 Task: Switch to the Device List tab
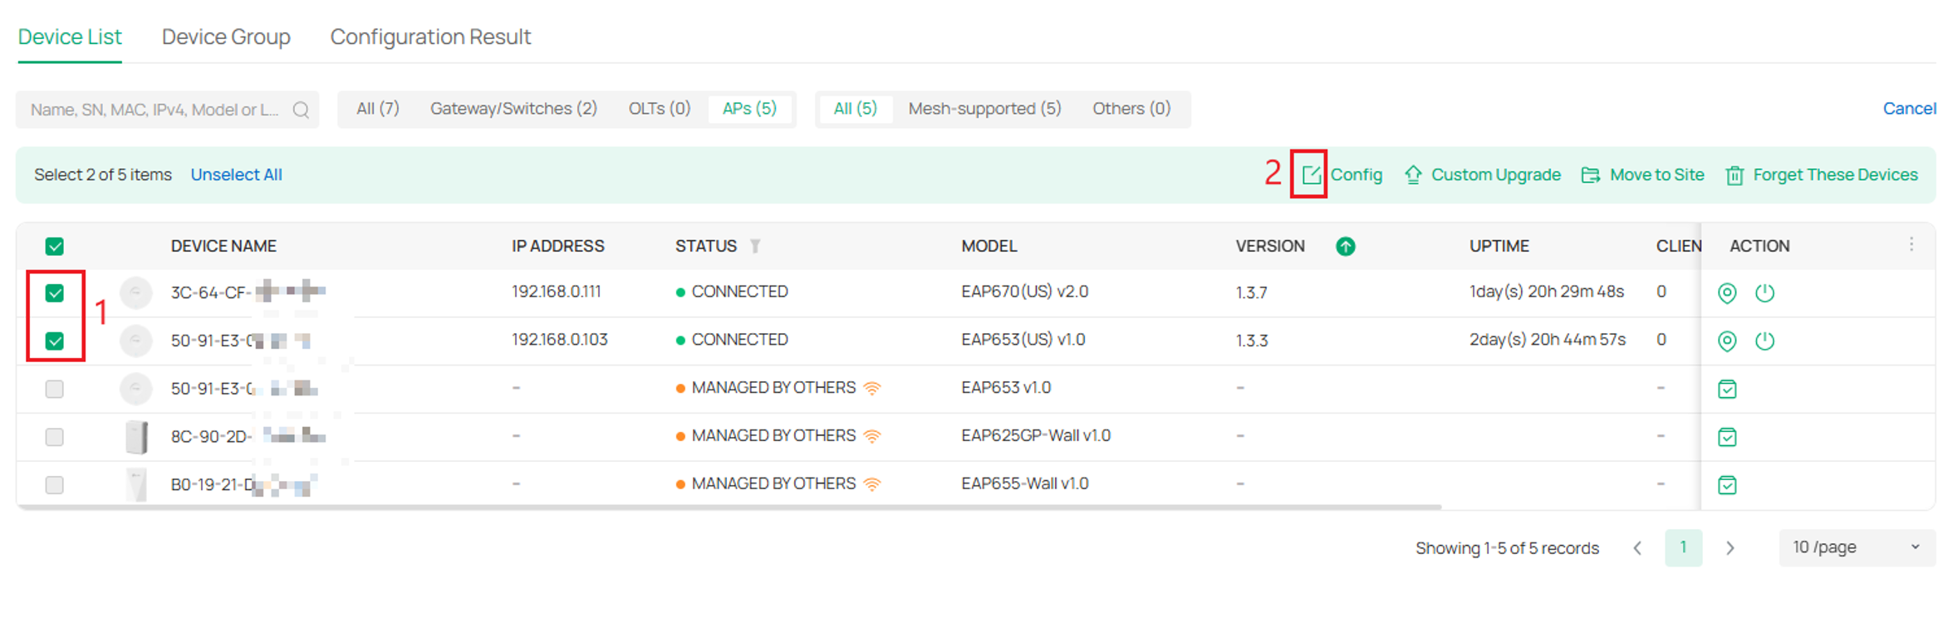[x=70, y=37]
